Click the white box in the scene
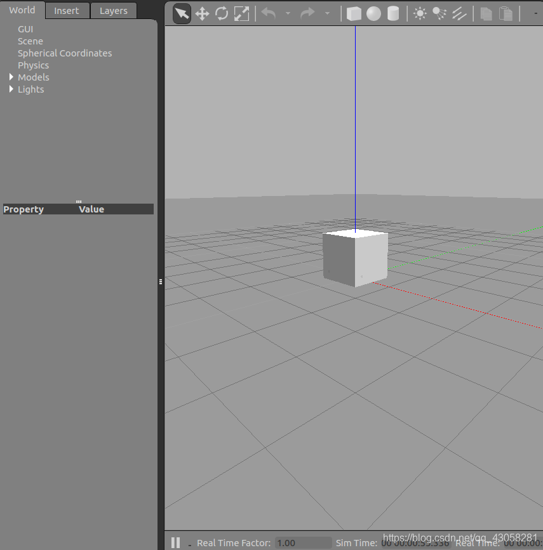Image resolution: width=543 pixels, height=550 pixels. coord(355,258)
